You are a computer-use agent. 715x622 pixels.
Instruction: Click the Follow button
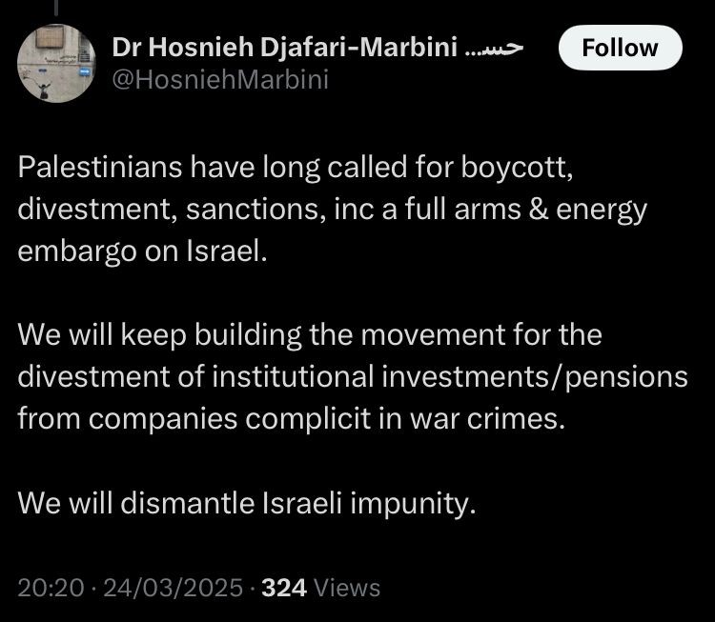[x=620, y=48]
